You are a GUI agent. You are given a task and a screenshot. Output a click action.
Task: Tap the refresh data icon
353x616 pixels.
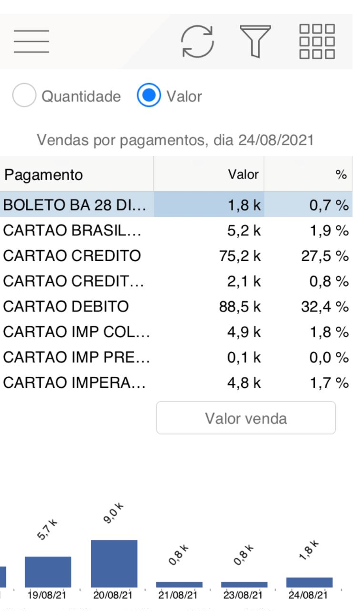[x=197, y=42]
